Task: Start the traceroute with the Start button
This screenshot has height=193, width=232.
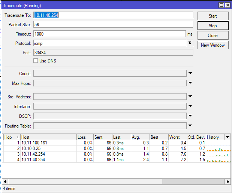Action: click(x=213, y=16)
